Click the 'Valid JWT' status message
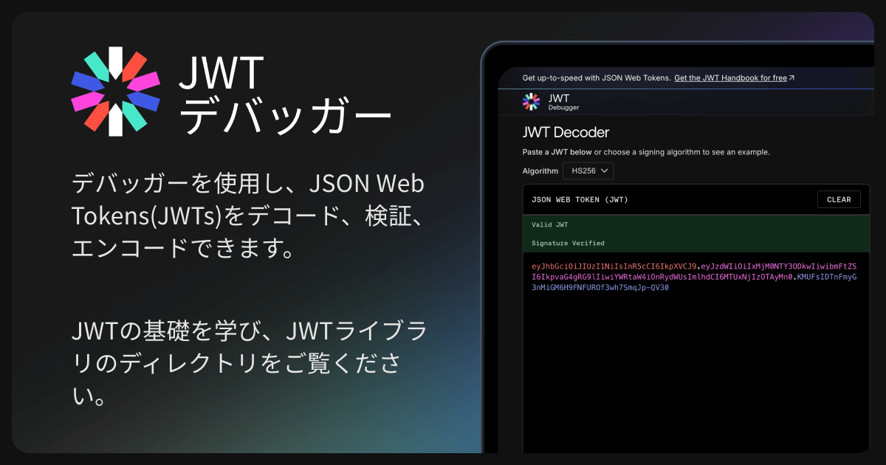The width and height of the screenshot is (886, 465). [x=550, y=224]
